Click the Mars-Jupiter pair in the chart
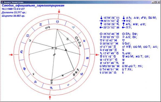This screenshot has height=102, width=161. [48, 28]
